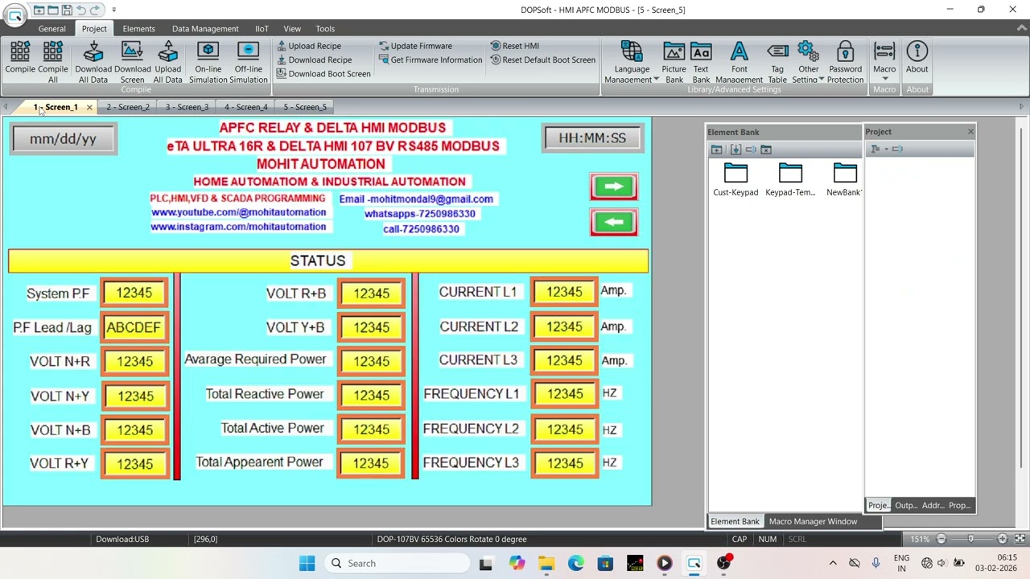Click import icon in Element Bank toolbar
The width and height of the screenshot is (1030, 579).
pos(735,150)
